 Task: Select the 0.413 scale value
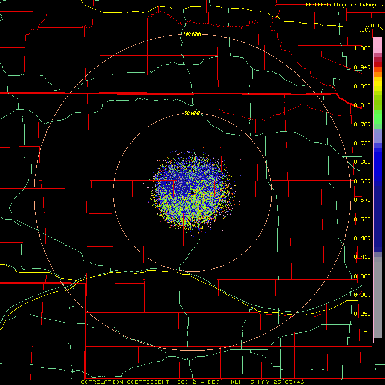pos(362,257)
